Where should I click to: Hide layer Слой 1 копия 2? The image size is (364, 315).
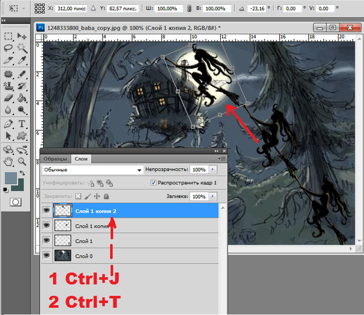(x=47, y=210)
